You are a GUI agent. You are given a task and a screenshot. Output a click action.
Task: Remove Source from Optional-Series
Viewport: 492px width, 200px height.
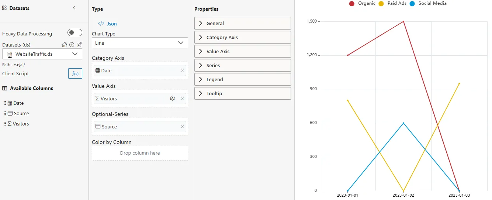(x=183, y=127)
